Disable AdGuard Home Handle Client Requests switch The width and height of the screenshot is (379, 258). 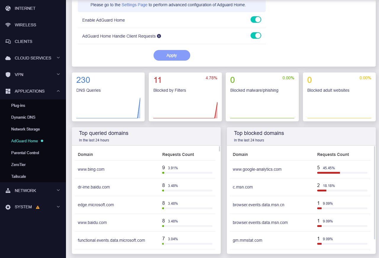[256, 36]
